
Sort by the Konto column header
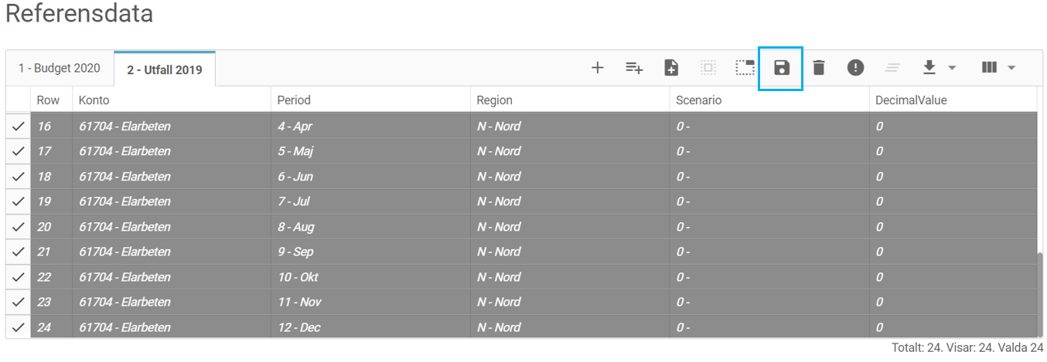click(x=94, y=100)
